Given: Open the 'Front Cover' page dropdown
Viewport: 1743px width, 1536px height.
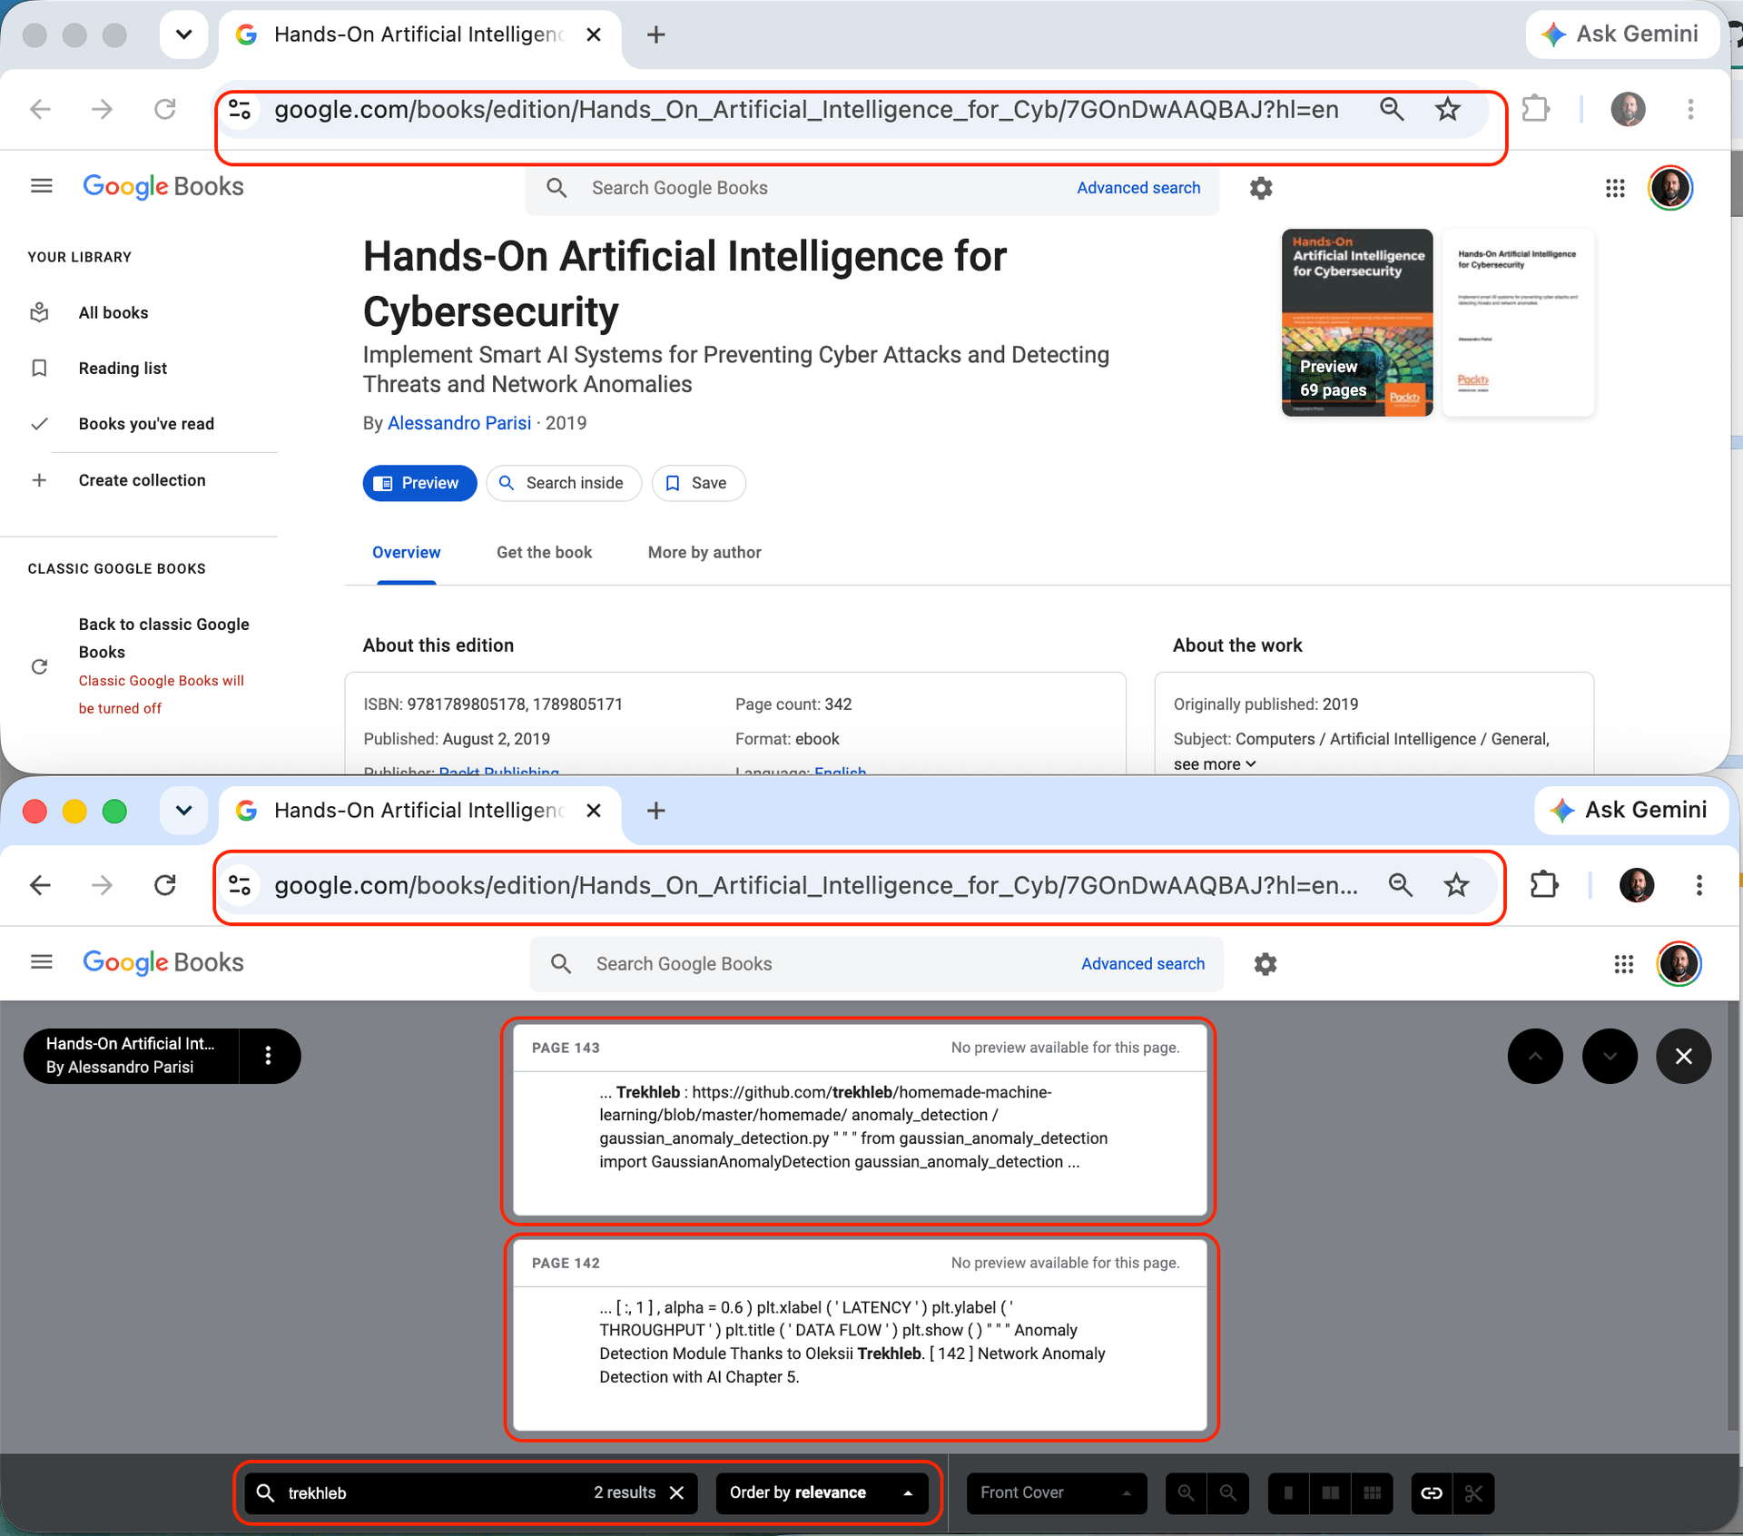Looking at the screenshot, I should coord(1057,1493).
